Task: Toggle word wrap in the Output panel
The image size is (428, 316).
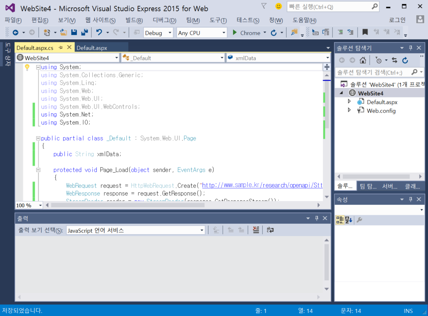Action: [270, 230]
